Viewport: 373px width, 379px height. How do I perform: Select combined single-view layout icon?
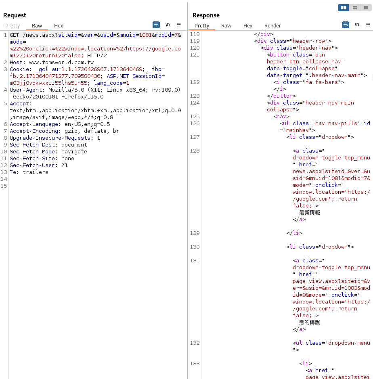[366, 8]
